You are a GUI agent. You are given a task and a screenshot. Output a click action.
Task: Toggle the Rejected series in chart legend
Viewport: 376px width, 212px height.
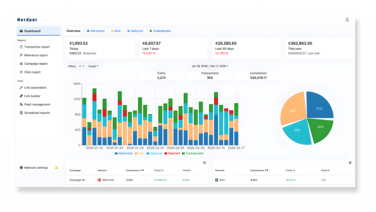[x=173, y=153]
